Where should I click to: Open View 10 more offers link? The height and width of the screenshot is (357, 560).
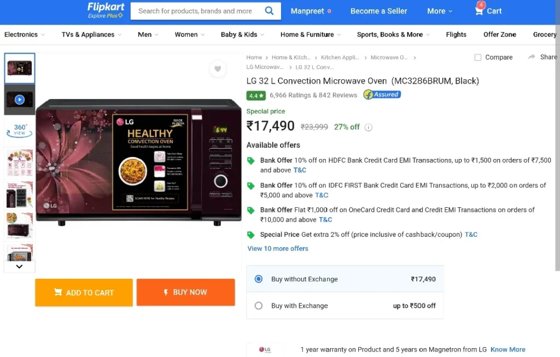click(x=277, y=248)
